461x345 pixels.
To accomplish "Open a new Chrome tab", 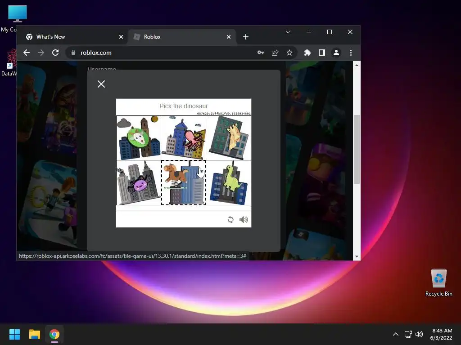I will pyautogui.click(x=246, y=37).
